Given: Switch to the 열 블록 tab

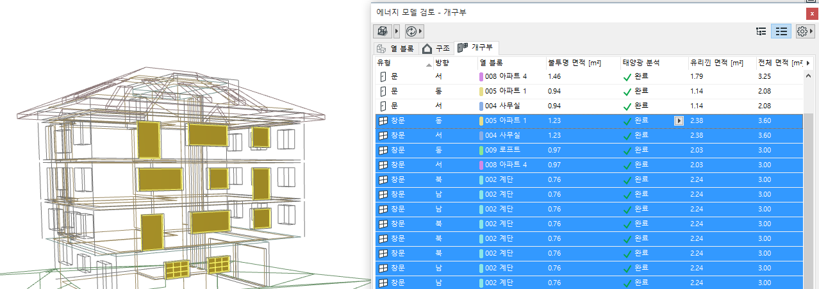Looking at the screenshot, I should coord(395,49).
